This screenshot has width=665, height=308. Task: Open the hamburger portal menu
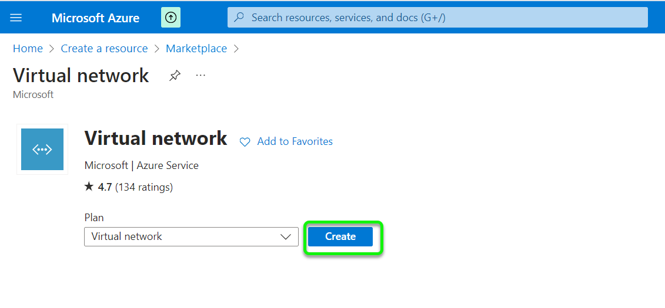click(16, 18)
